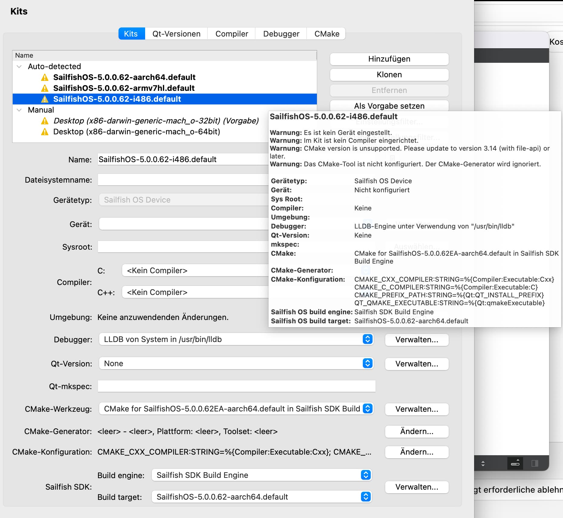563x518 pixels.
Task: Click the up-down arrows icon in bottom bar
Action: [483, 463]
